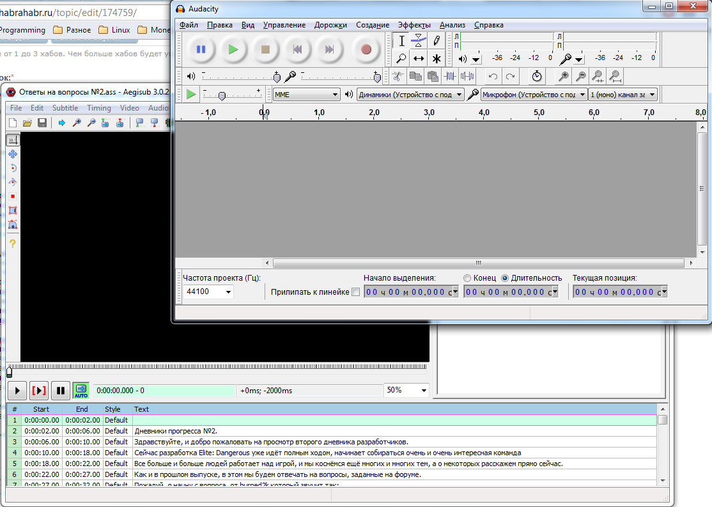Click the red Record button in Audacity
Viewport: 712px width, 507px height.
click(366, 49)
